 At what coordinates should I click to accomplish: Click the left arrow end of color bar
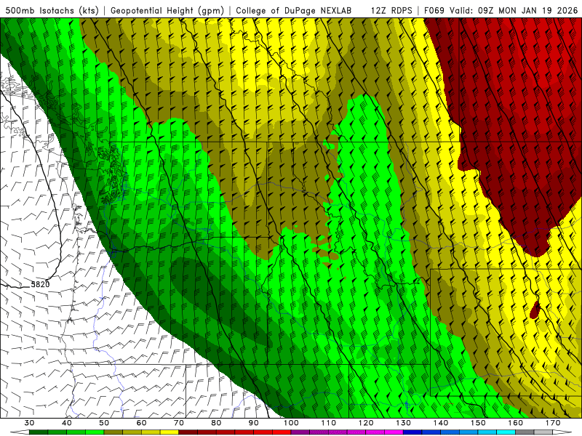pos(20,432)
